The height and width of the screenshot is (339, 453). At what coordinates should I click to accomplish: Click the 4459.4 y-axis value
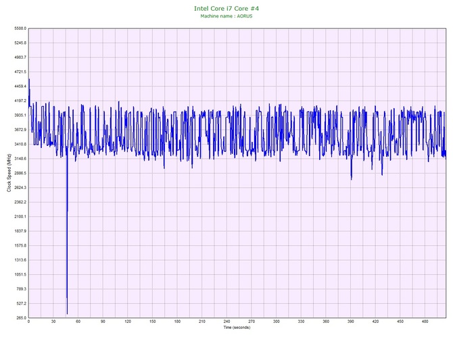point(20,86)
